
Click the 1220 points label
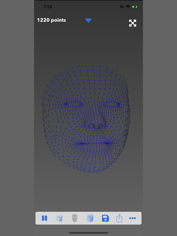click(x=52, y=20)
